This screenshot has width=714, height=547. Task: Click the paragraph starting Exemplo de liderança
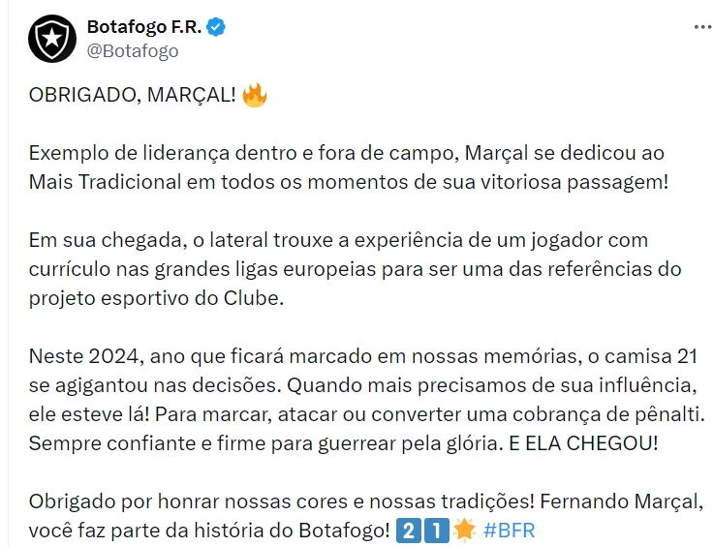click(x=349, y=167)
